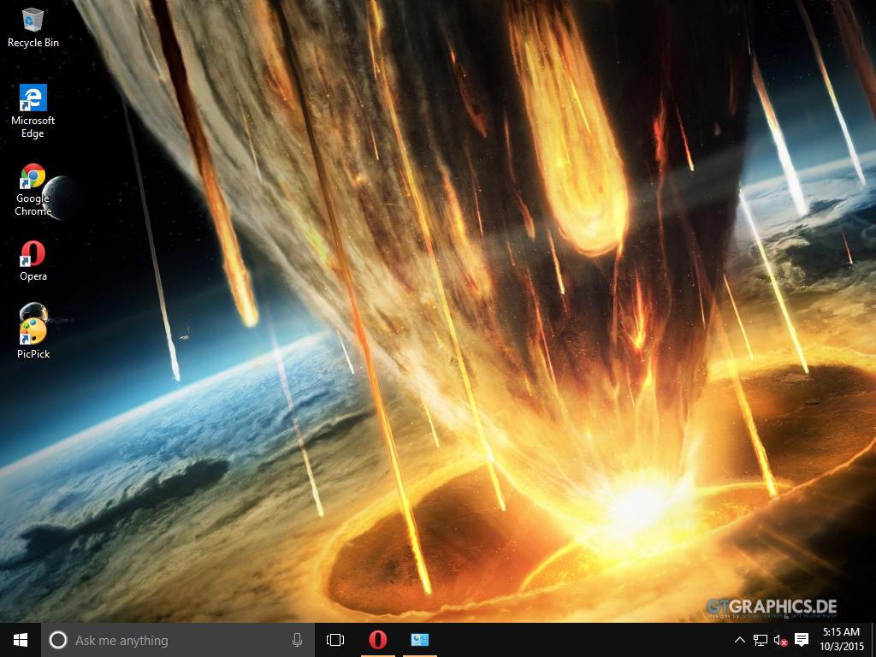Unmute the system speaker in the tray

pos(779,639)
